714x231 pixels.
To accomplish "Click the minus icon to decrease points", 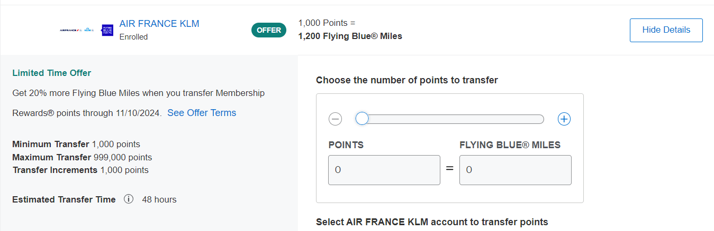I will [x=336, y=119].
